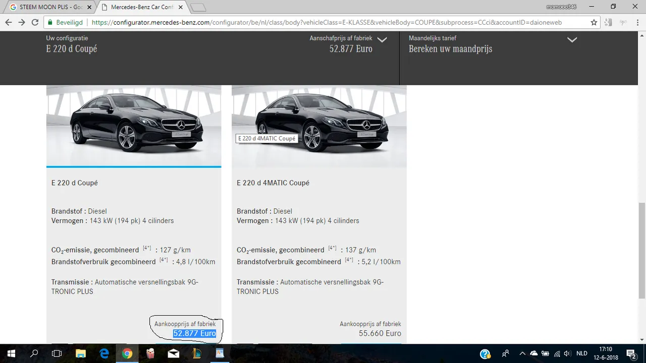Open the Chrome three-dot menu
This screenshot has height=363, width=646.
click(x=637, y=23)
